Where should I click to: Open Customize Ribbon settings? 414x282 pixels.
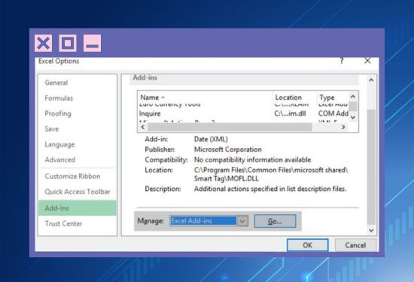click(72, 176)
